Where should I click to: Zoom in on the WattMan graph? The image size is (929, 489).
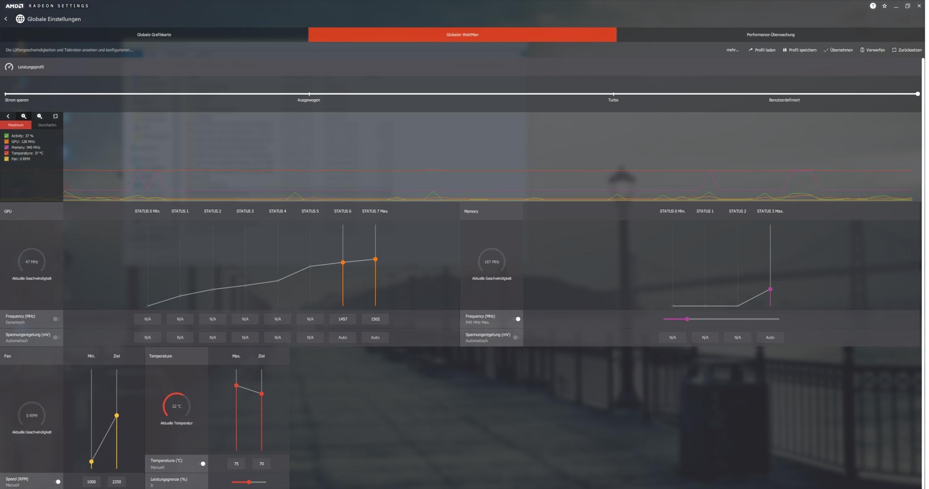pos(24,116)
